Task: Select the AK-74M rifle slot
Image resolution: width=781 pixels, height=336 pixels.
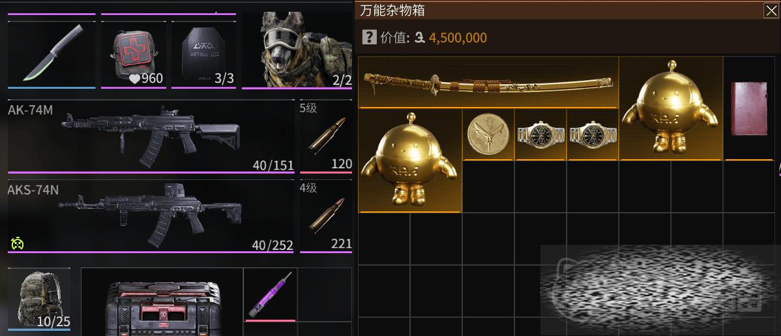Action: (x=151, y=136)
